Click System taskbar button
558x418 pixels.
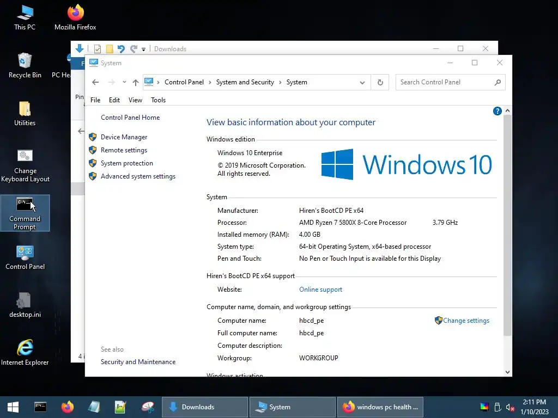(x=293, y=407)
